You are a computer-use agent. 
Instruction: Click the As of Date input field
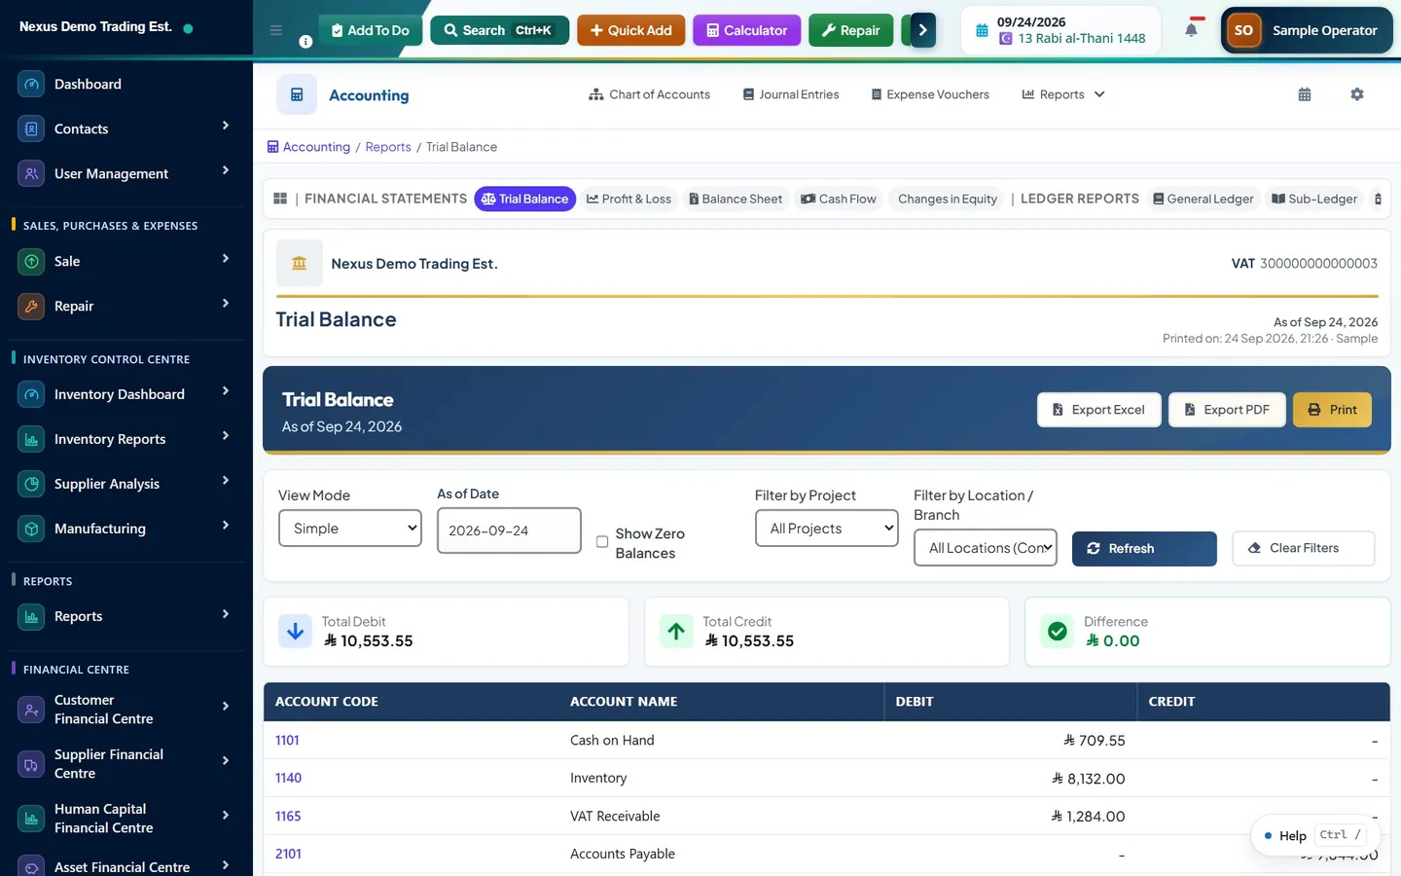(509, 530)
